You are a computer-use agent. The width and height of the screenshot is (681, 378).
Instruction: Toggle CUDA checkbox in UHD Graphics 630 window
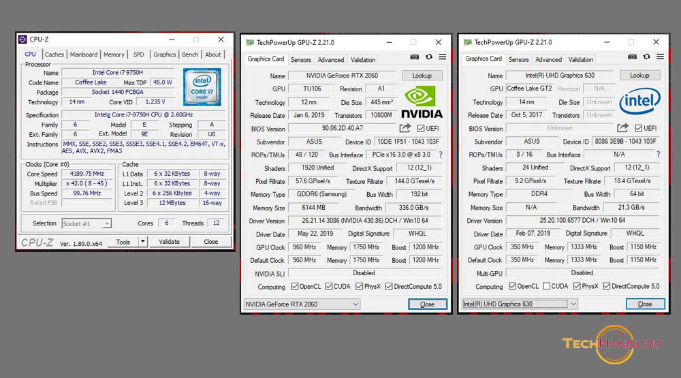coord(547,285)
